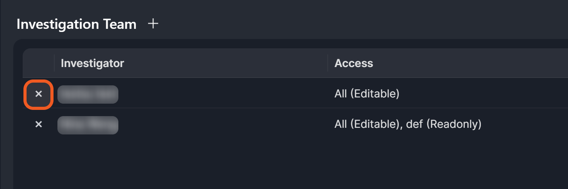Screen dimensions: 568x189
Task: Click "All (Editable)" text in the second row
Action: pos(367,124)
